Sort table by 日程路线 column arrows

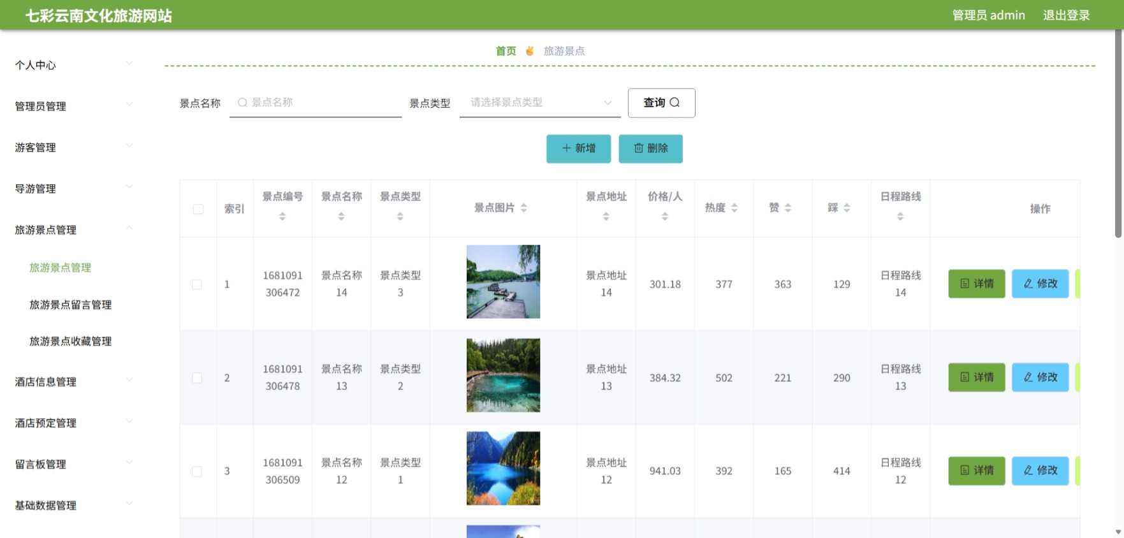[x=900, y=217]
